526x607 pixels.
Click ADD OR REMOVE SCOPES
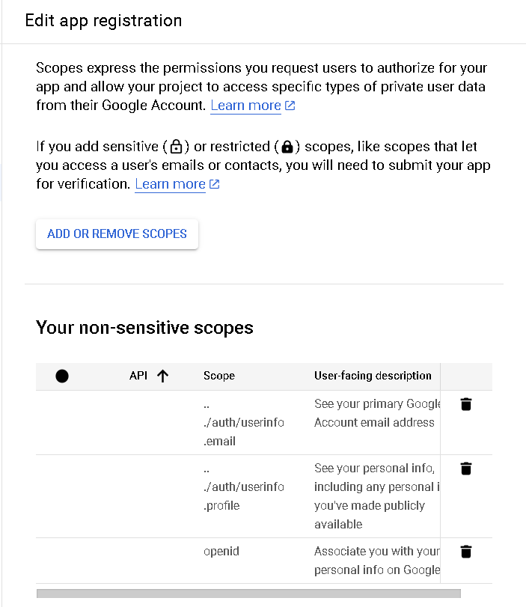pyautogui.click(x=117, y=234)
